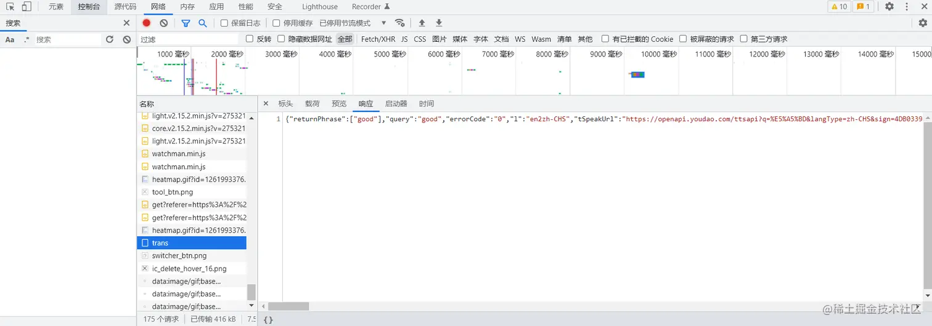The width and height of the screenshot is (932, 326).
Task: Click the 过滤 filter input field
Action: (x=188, y=39)
